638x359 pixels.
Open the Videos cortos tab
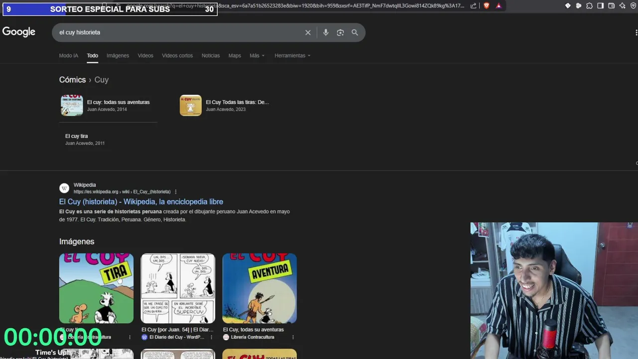pyautogui.click(x=177, y=55)
